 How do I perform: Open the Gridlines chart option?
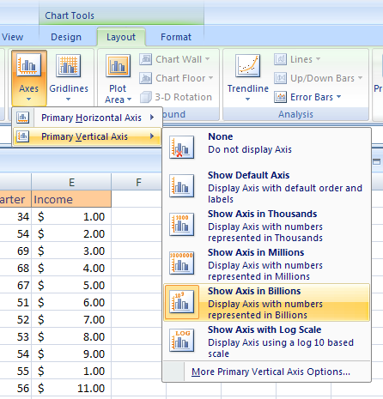[x=69, y=78]
